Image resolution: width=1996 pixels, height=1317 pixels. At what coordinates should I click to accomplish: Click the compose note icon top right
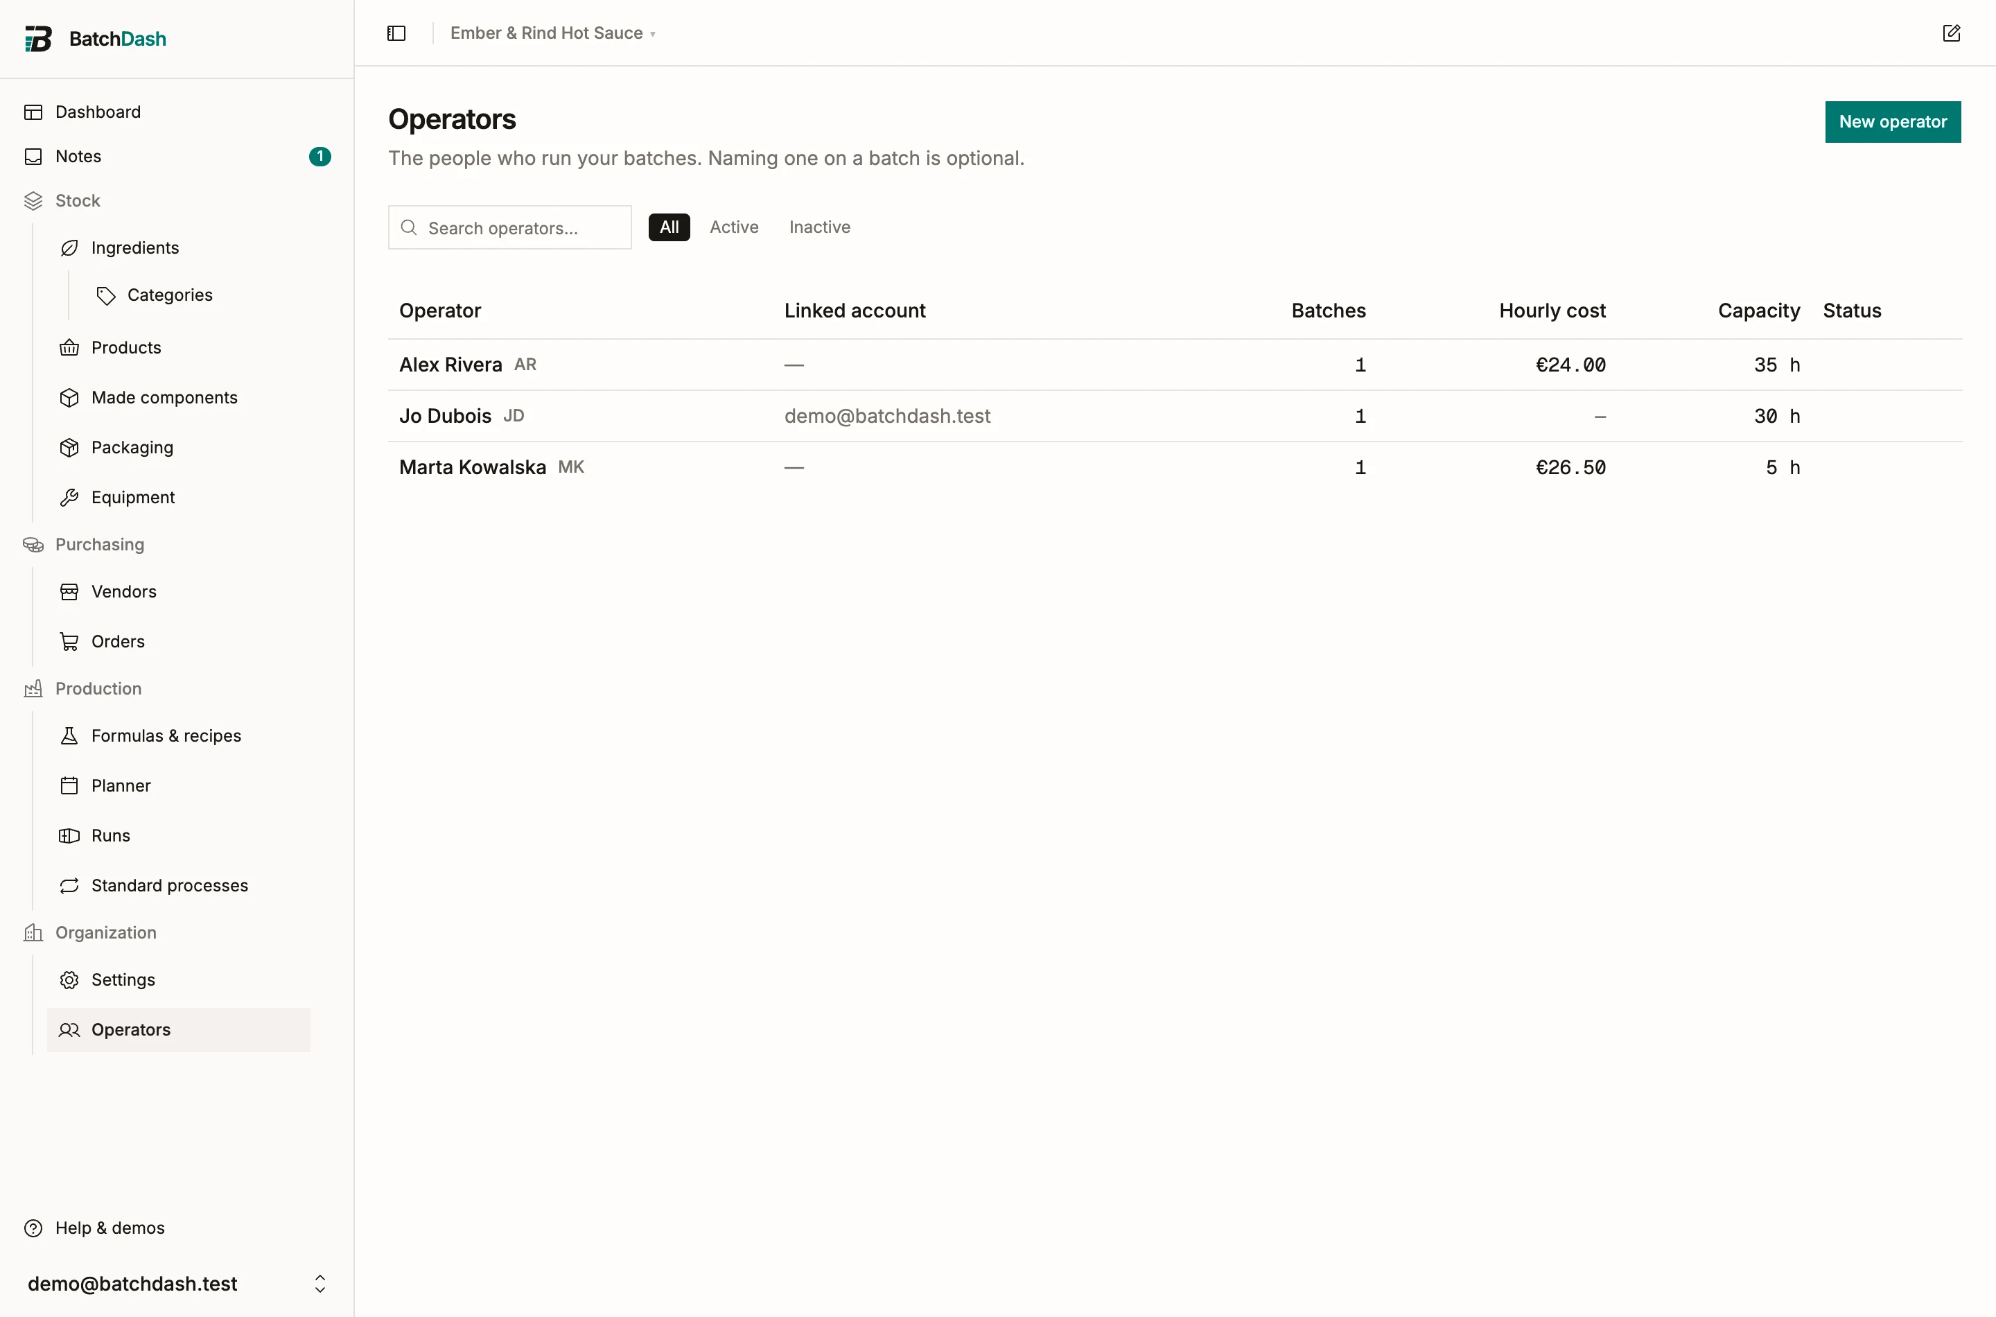coord(1951,33)
